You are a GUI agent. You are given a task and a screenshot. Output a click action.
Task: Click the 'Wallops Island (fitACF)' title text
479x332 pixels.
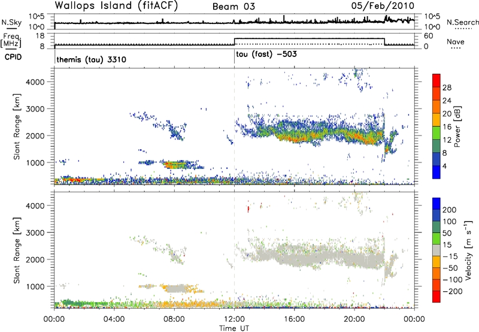(x=116, y=5)
